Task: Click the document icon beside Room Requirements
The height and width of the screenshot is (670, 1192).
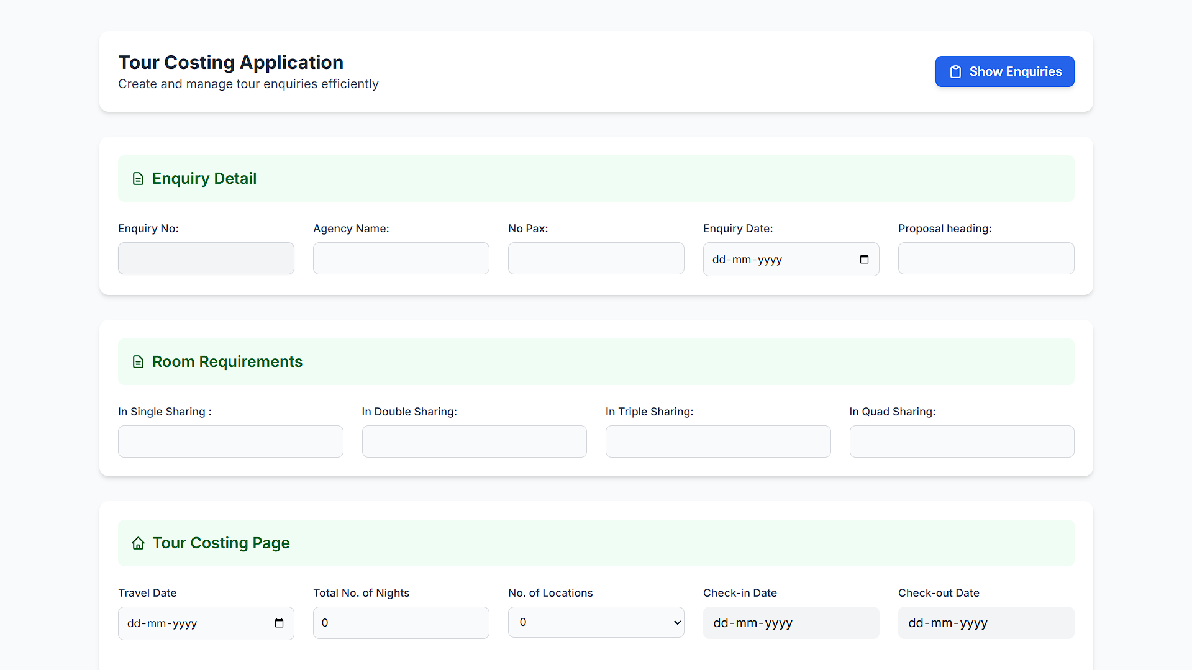Action: pos(138,361)
